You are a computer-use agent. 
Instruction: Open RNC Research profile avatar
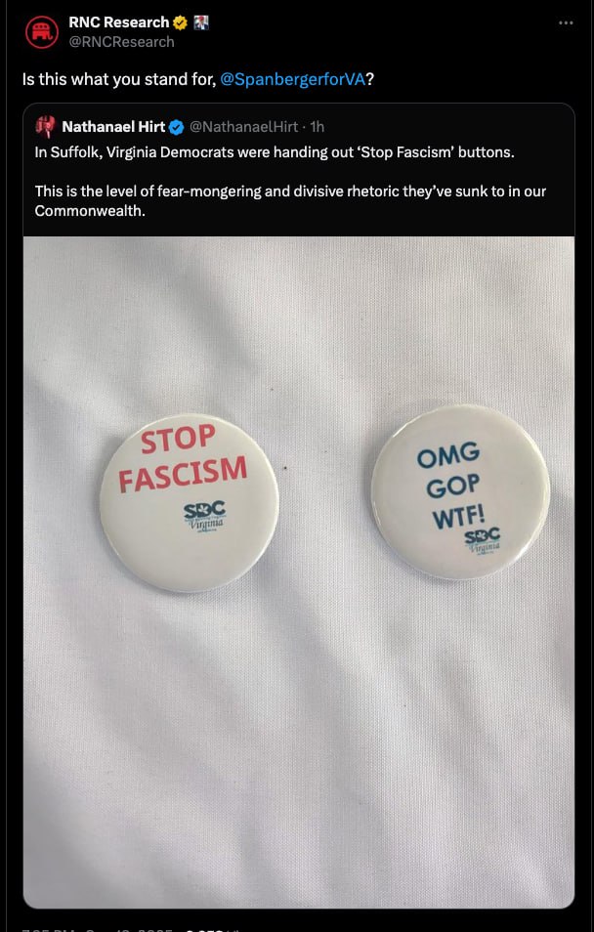(x=42, y=32)
